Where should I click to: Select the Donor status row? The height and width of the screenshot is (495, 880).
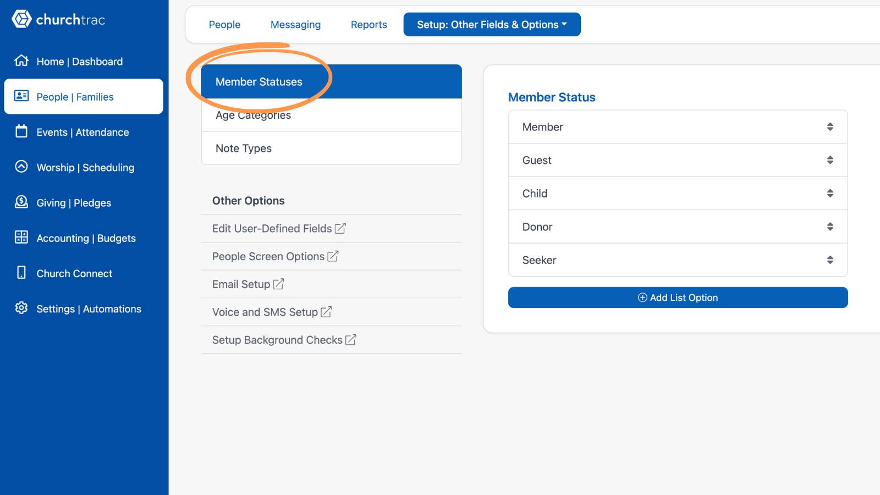click(x=678, y=227)
